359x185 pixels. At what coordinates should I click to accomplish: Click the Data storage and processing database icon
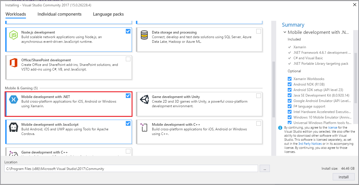click(144, 35)
